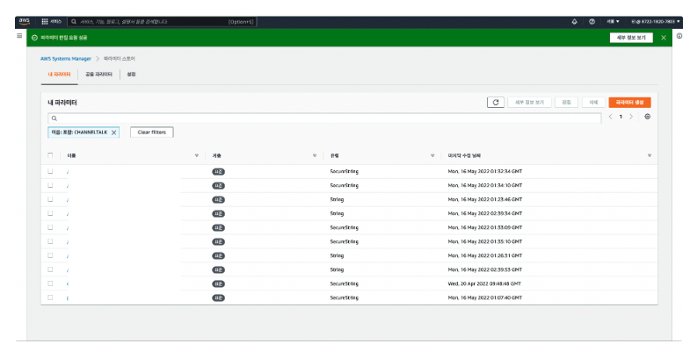
Task: Check the row modified 20 Apr 2022
Action: coord(50,283)
